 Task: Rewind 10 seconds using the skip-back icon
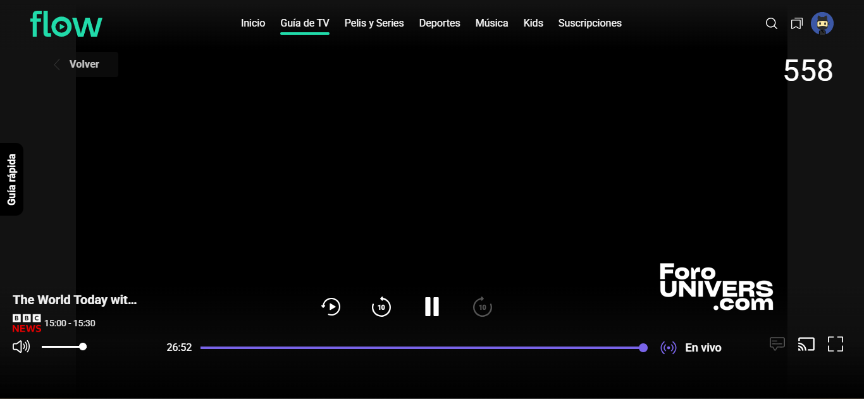click(x=381, y=307)
